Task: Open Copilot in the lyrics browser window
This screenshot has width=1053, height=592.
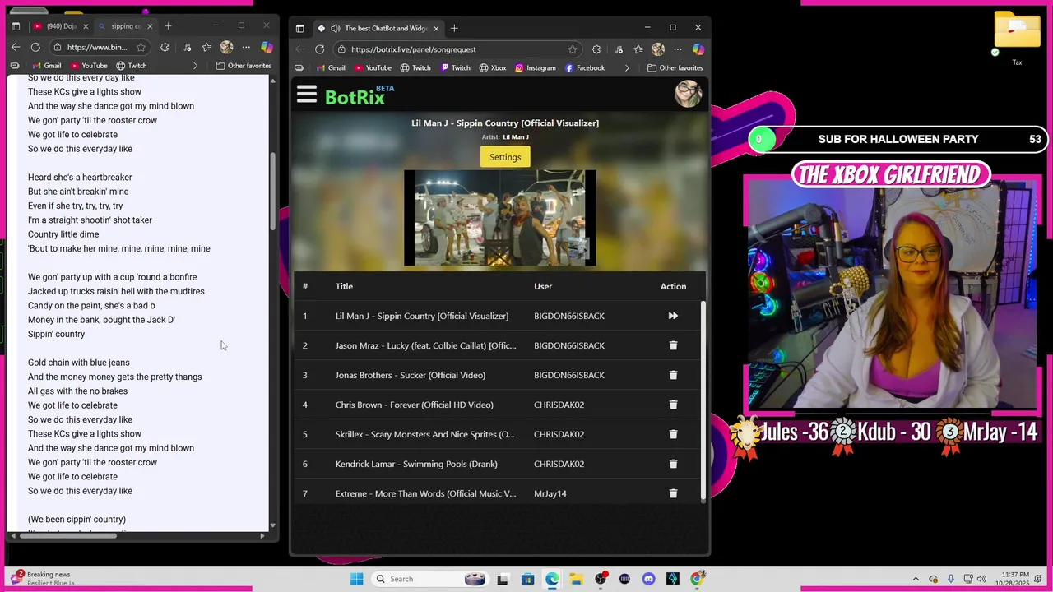Action: (267, 47)
